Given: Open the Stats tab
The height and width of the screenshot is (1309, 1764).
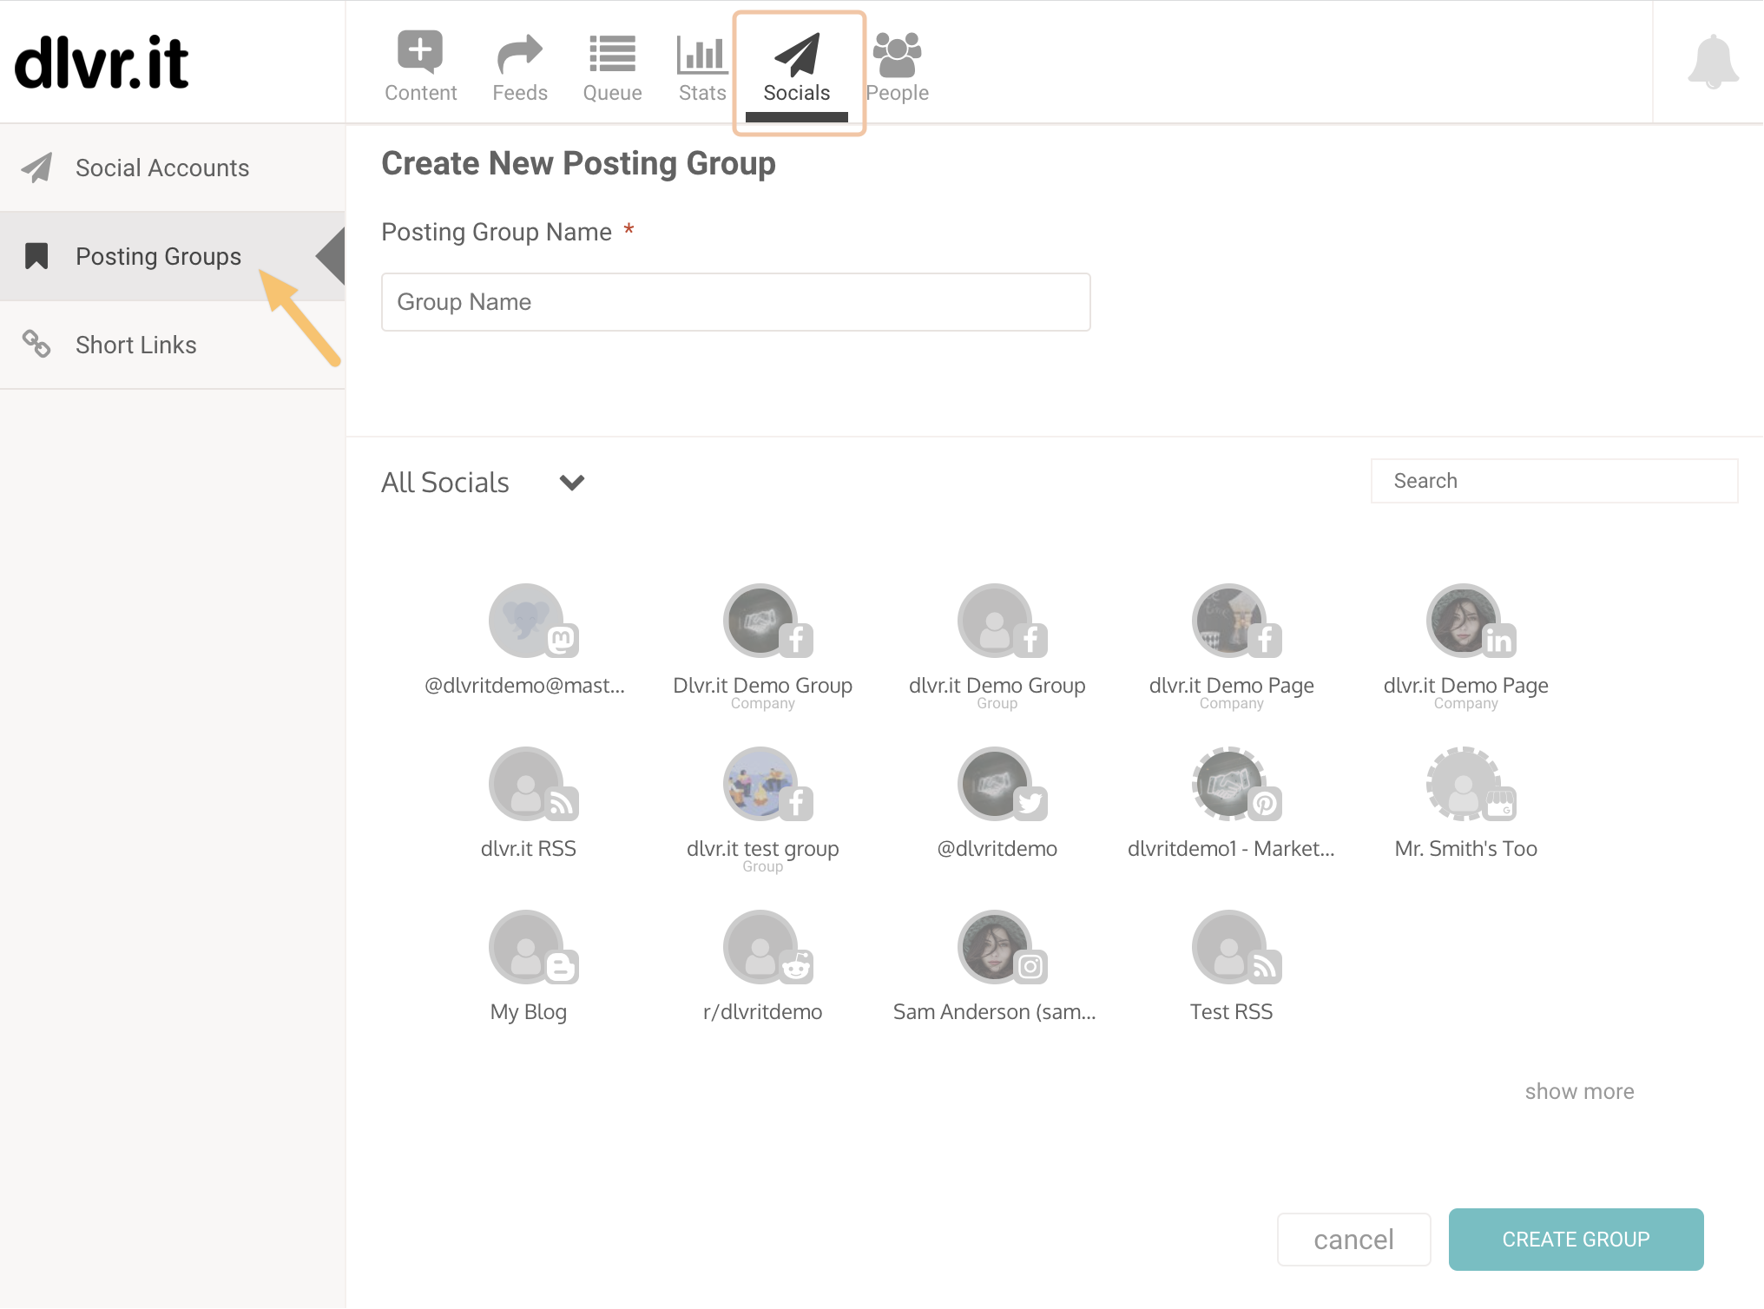Looking at the screenshot, I should (701, 67).
